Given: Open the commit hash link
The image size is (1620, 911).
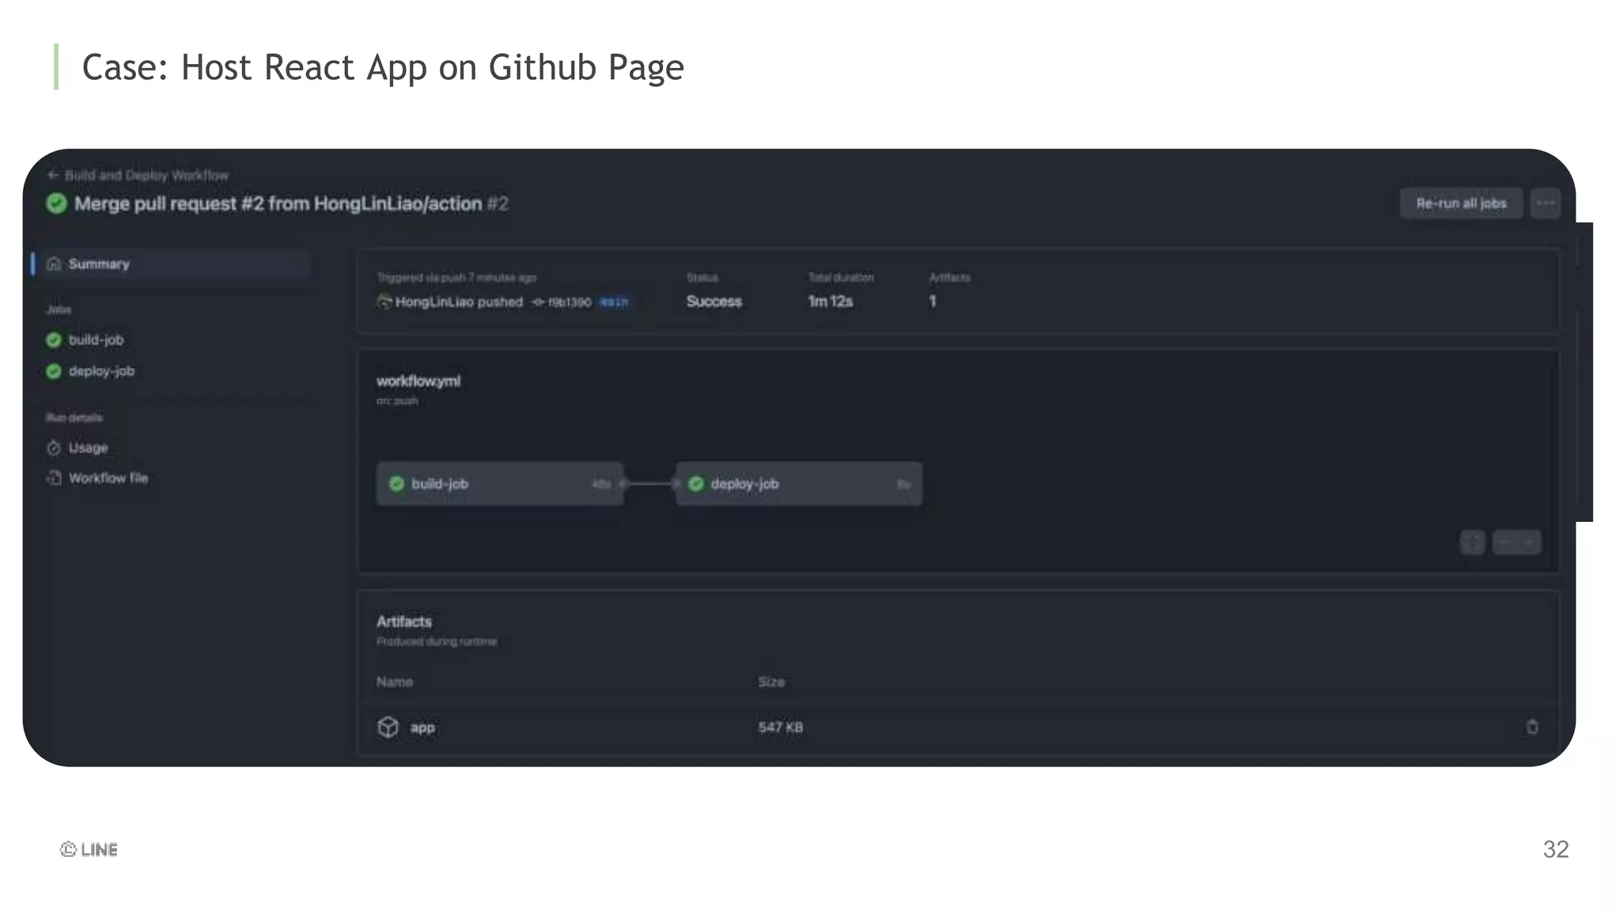Looking at the screenshot, I should (570, 302).
